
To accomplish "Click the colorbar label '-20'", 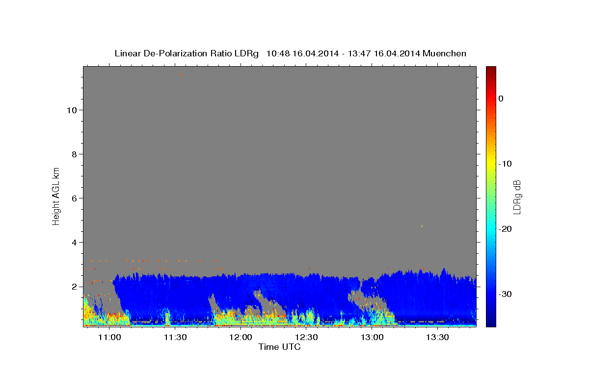I will click(x=506, y=229).
